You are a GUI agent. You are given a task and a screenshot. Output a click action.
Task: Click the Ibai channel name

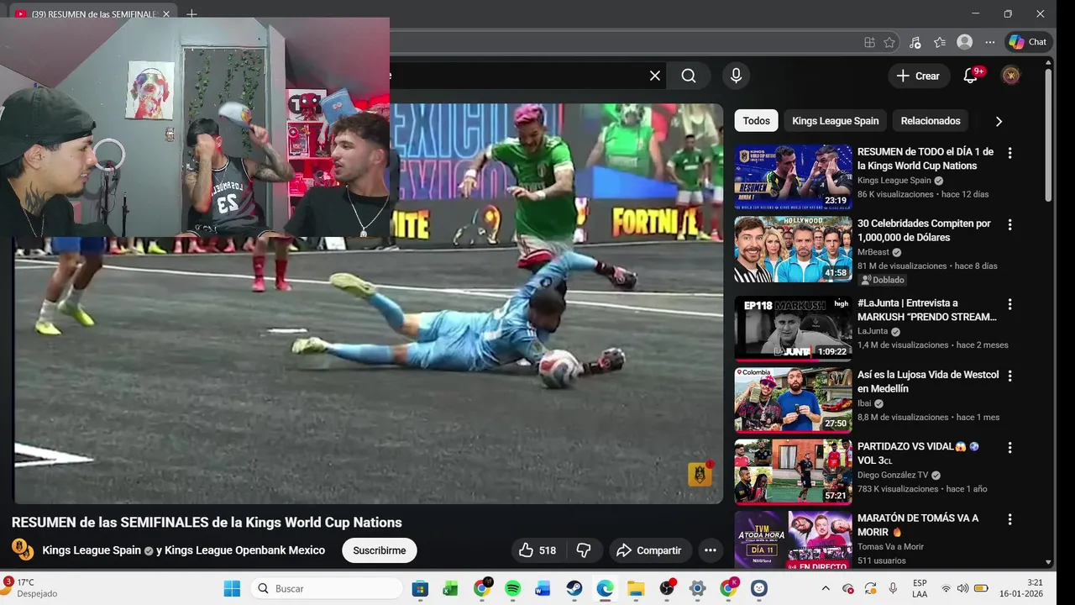pos(864,403)
